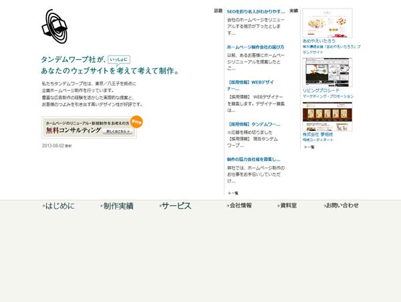Go to the はじめに navigation item
Viewport: 401px width, 302px height.
(59, 206)
